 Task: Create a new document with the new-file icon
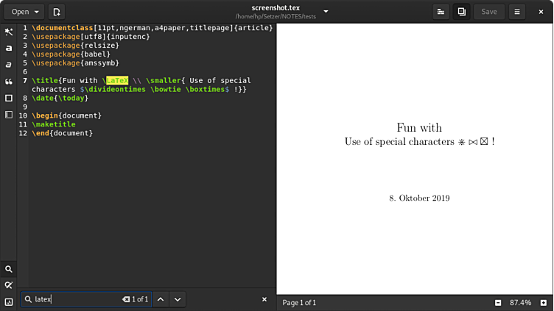click(x=57, y=12)
